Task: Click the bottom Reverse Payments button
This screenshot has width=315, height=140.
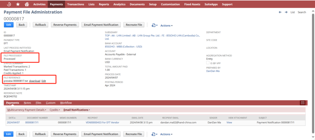Action: pyautogui.click(x=65, y=134)
